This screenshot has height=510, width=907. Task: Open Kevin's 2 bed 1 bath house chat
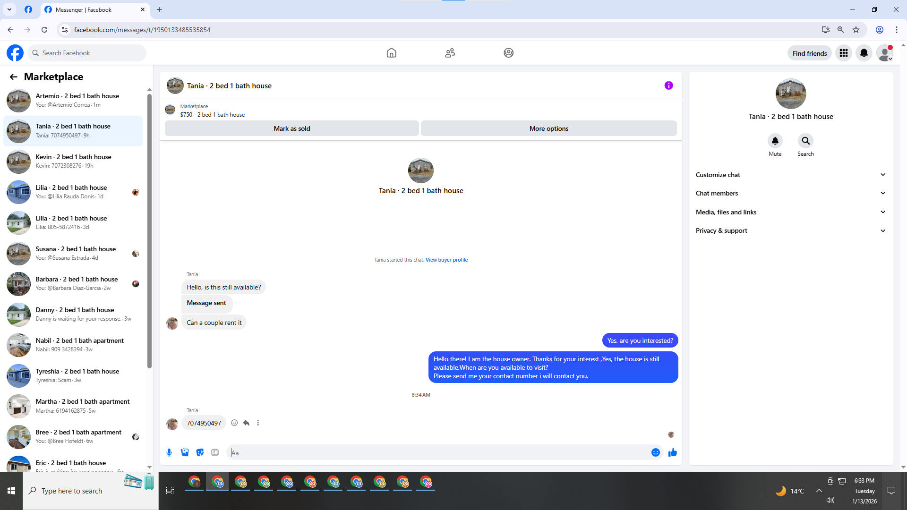(73, 161)
